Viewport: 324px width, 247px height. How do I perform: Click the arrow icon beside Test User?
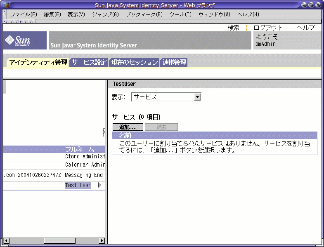click(x=99, y=185)
